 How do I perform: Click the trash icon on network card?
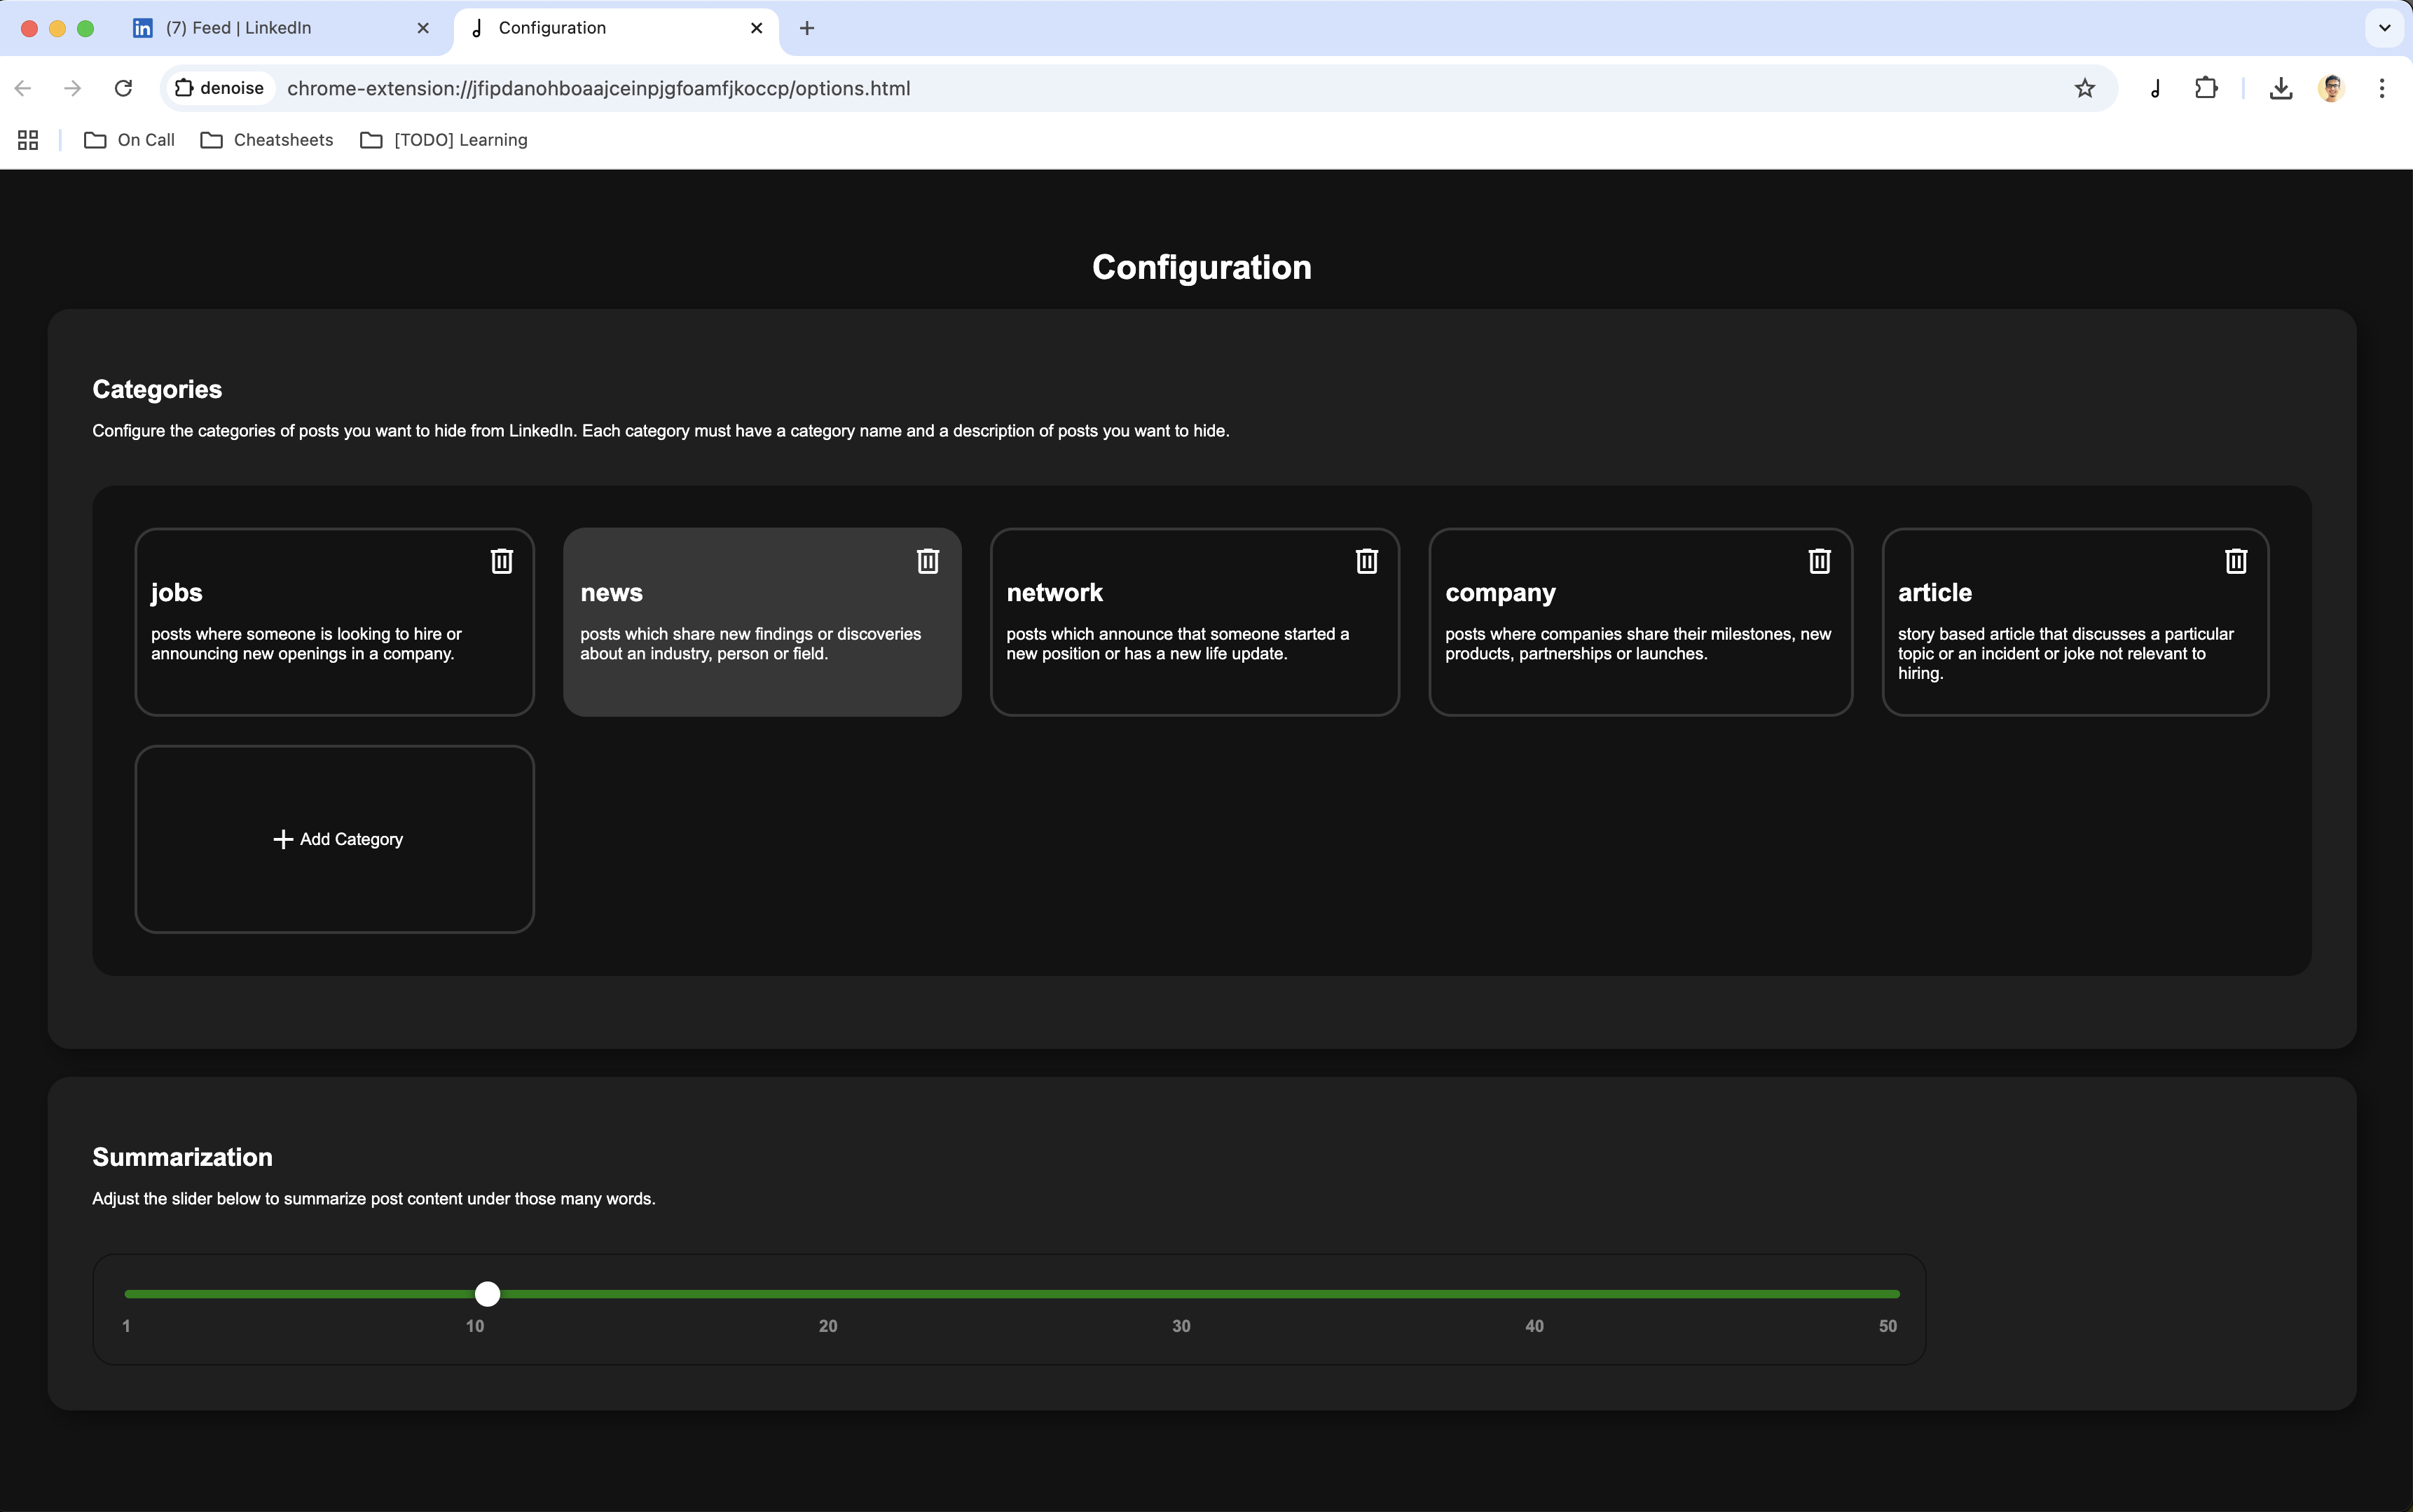click(x=1366, y=561)
